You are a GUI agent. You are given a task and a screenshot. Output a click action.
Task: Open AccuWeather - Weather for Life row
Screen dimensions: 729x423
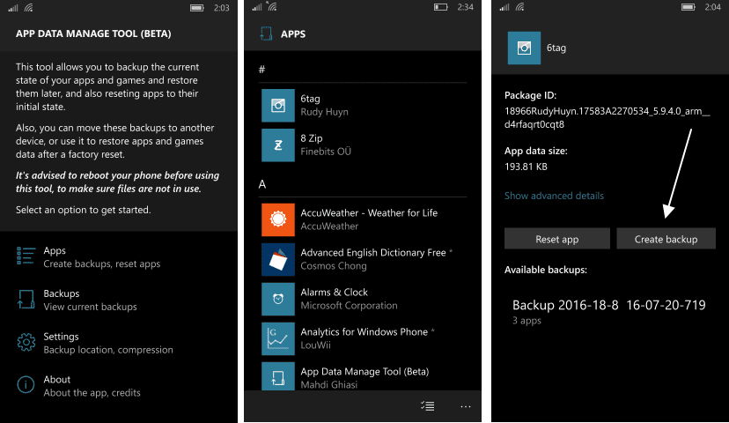[364, 219]
